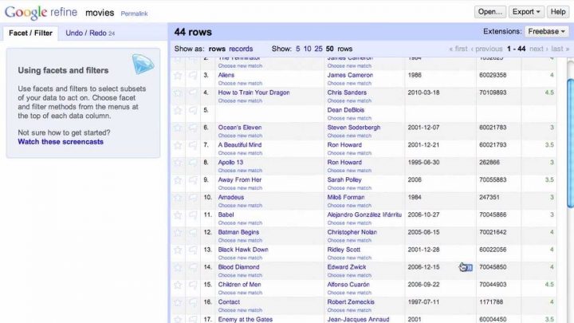Show 10 rows per page

tap(307, 49)
